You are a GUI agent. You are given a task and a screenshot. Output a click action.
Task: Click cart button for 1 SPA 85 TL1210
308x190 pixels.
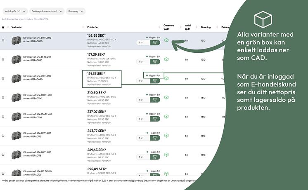155,61
